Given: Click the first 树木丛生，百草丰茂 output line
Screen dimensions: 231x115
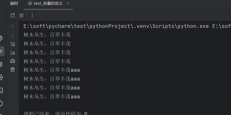Looking at the screenshot, I should coord(47,35).
